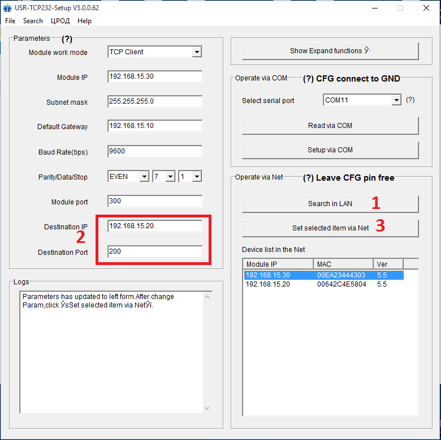This screenshot has width=441, height=440.
Task: Click Show Expand functions button
Action: tap(330, 51)
